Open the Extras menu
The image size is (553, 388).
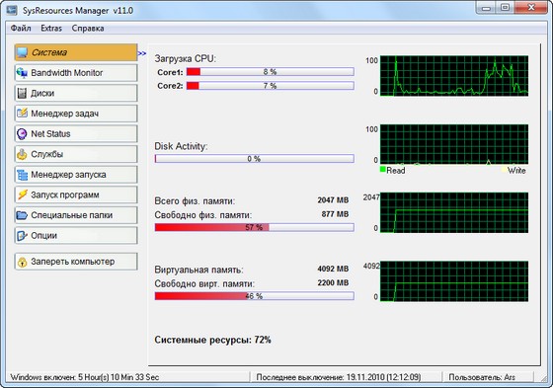(51, 29)
